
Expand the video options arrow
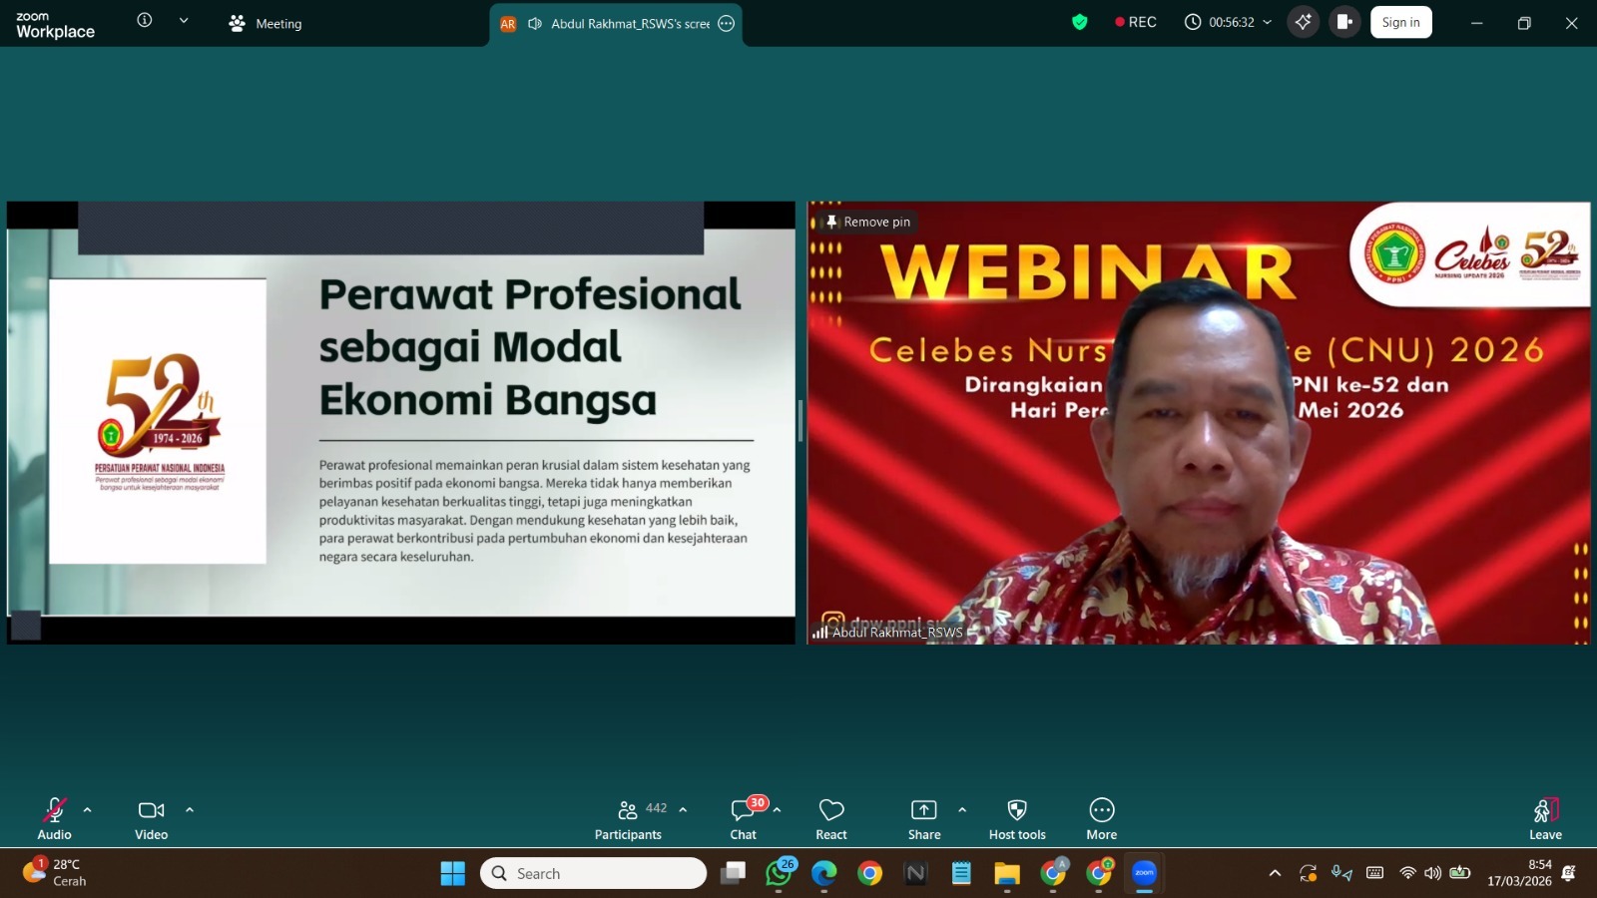click(190, 810)
